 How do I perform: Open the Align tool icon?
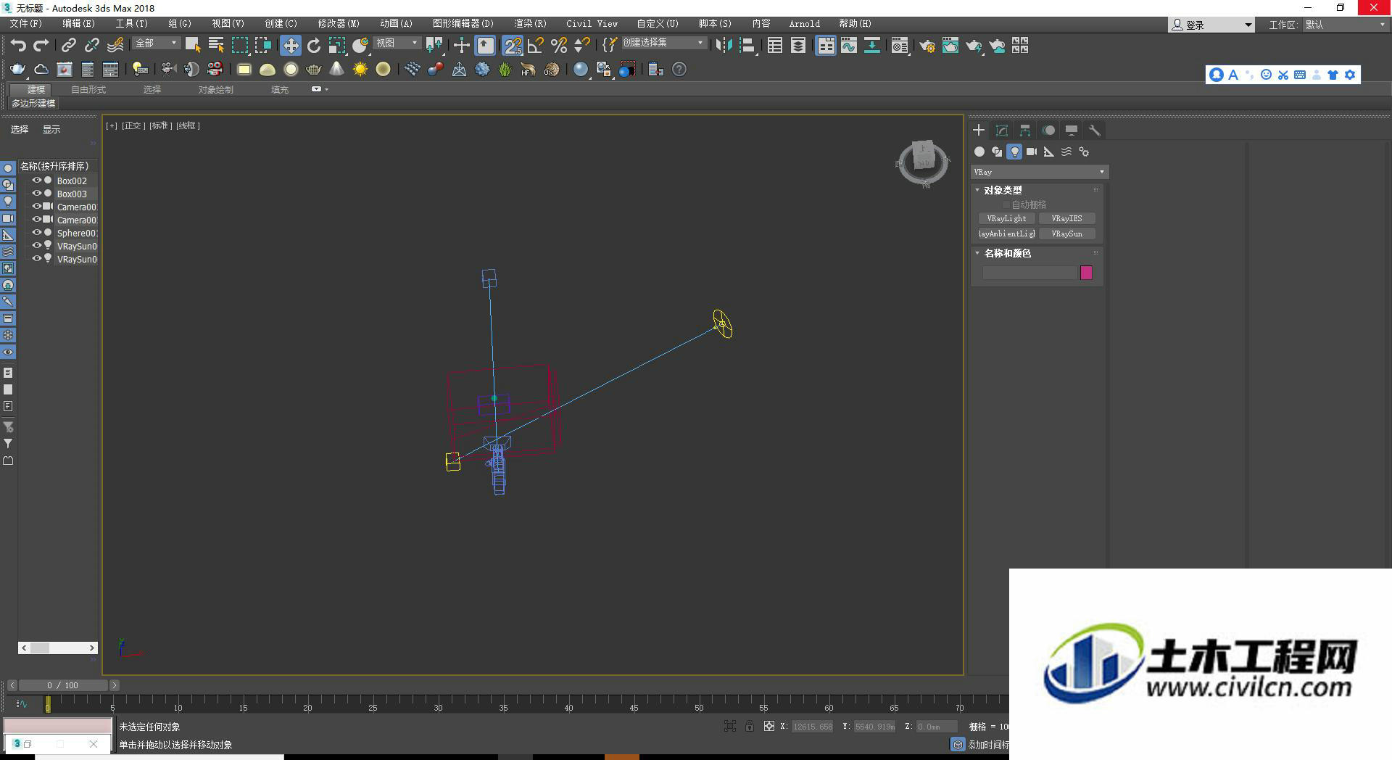tap(747, 46)
